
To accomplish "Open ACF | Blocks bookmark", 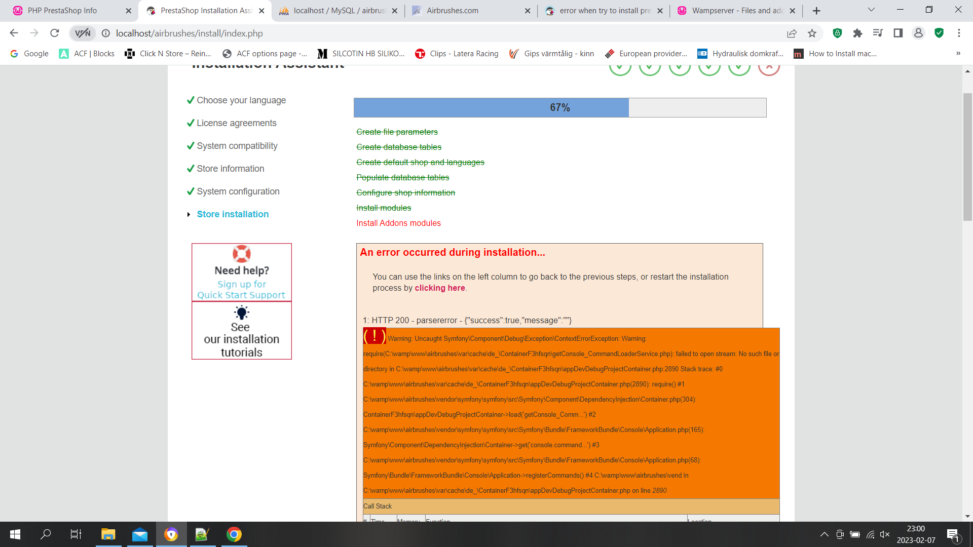I will coord(87,54).
